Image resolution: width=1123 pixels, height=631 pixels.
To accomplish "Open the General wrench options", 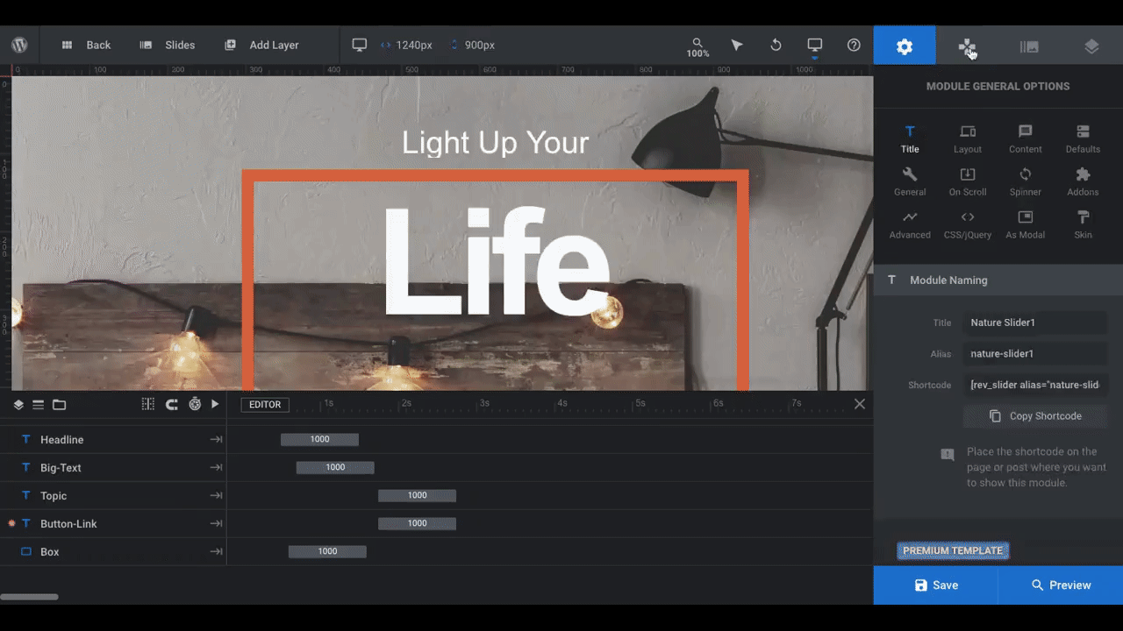I will (x=910, y=181).
